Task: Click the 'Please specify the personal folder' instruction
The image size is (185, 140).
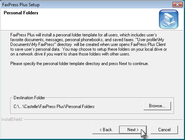Action: [x=79, y=64]
